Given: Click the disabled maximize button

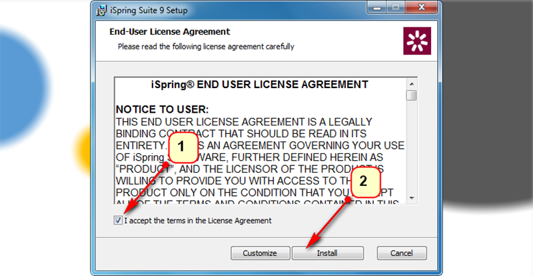Looking at the screenshot, I should (x=396, y=7).
